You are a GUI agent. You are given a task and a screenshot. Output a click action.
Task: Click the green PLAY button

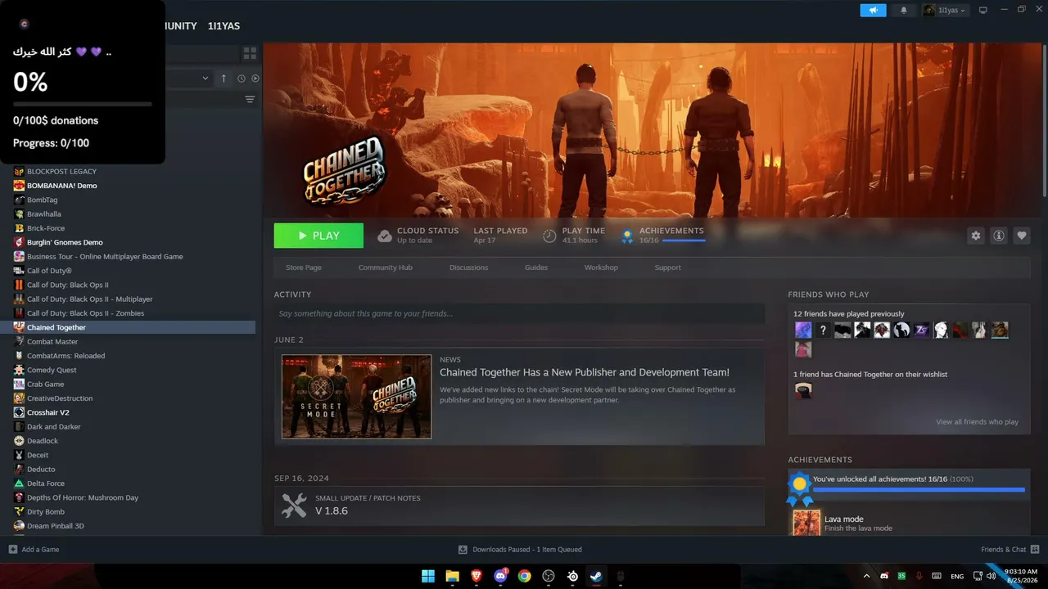tap(318, 236)
